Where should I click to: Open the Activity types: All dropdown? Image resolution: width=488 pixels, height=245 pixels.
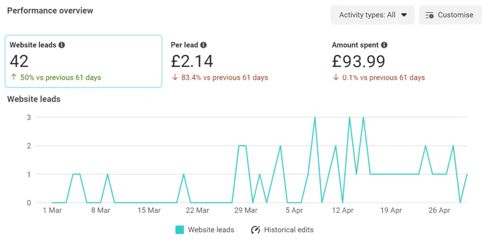click(372, 15)
